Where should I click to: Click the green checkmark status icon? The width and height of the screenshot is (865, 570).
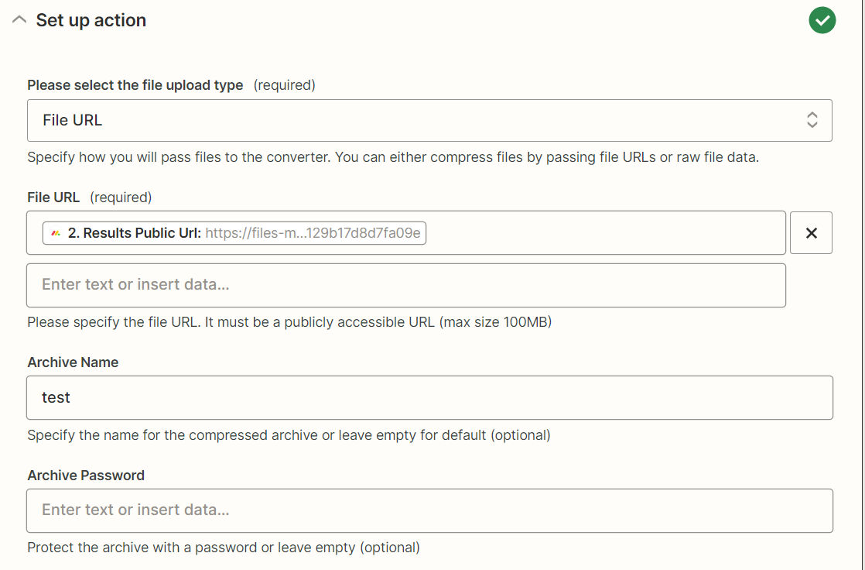tap(822, 20)
